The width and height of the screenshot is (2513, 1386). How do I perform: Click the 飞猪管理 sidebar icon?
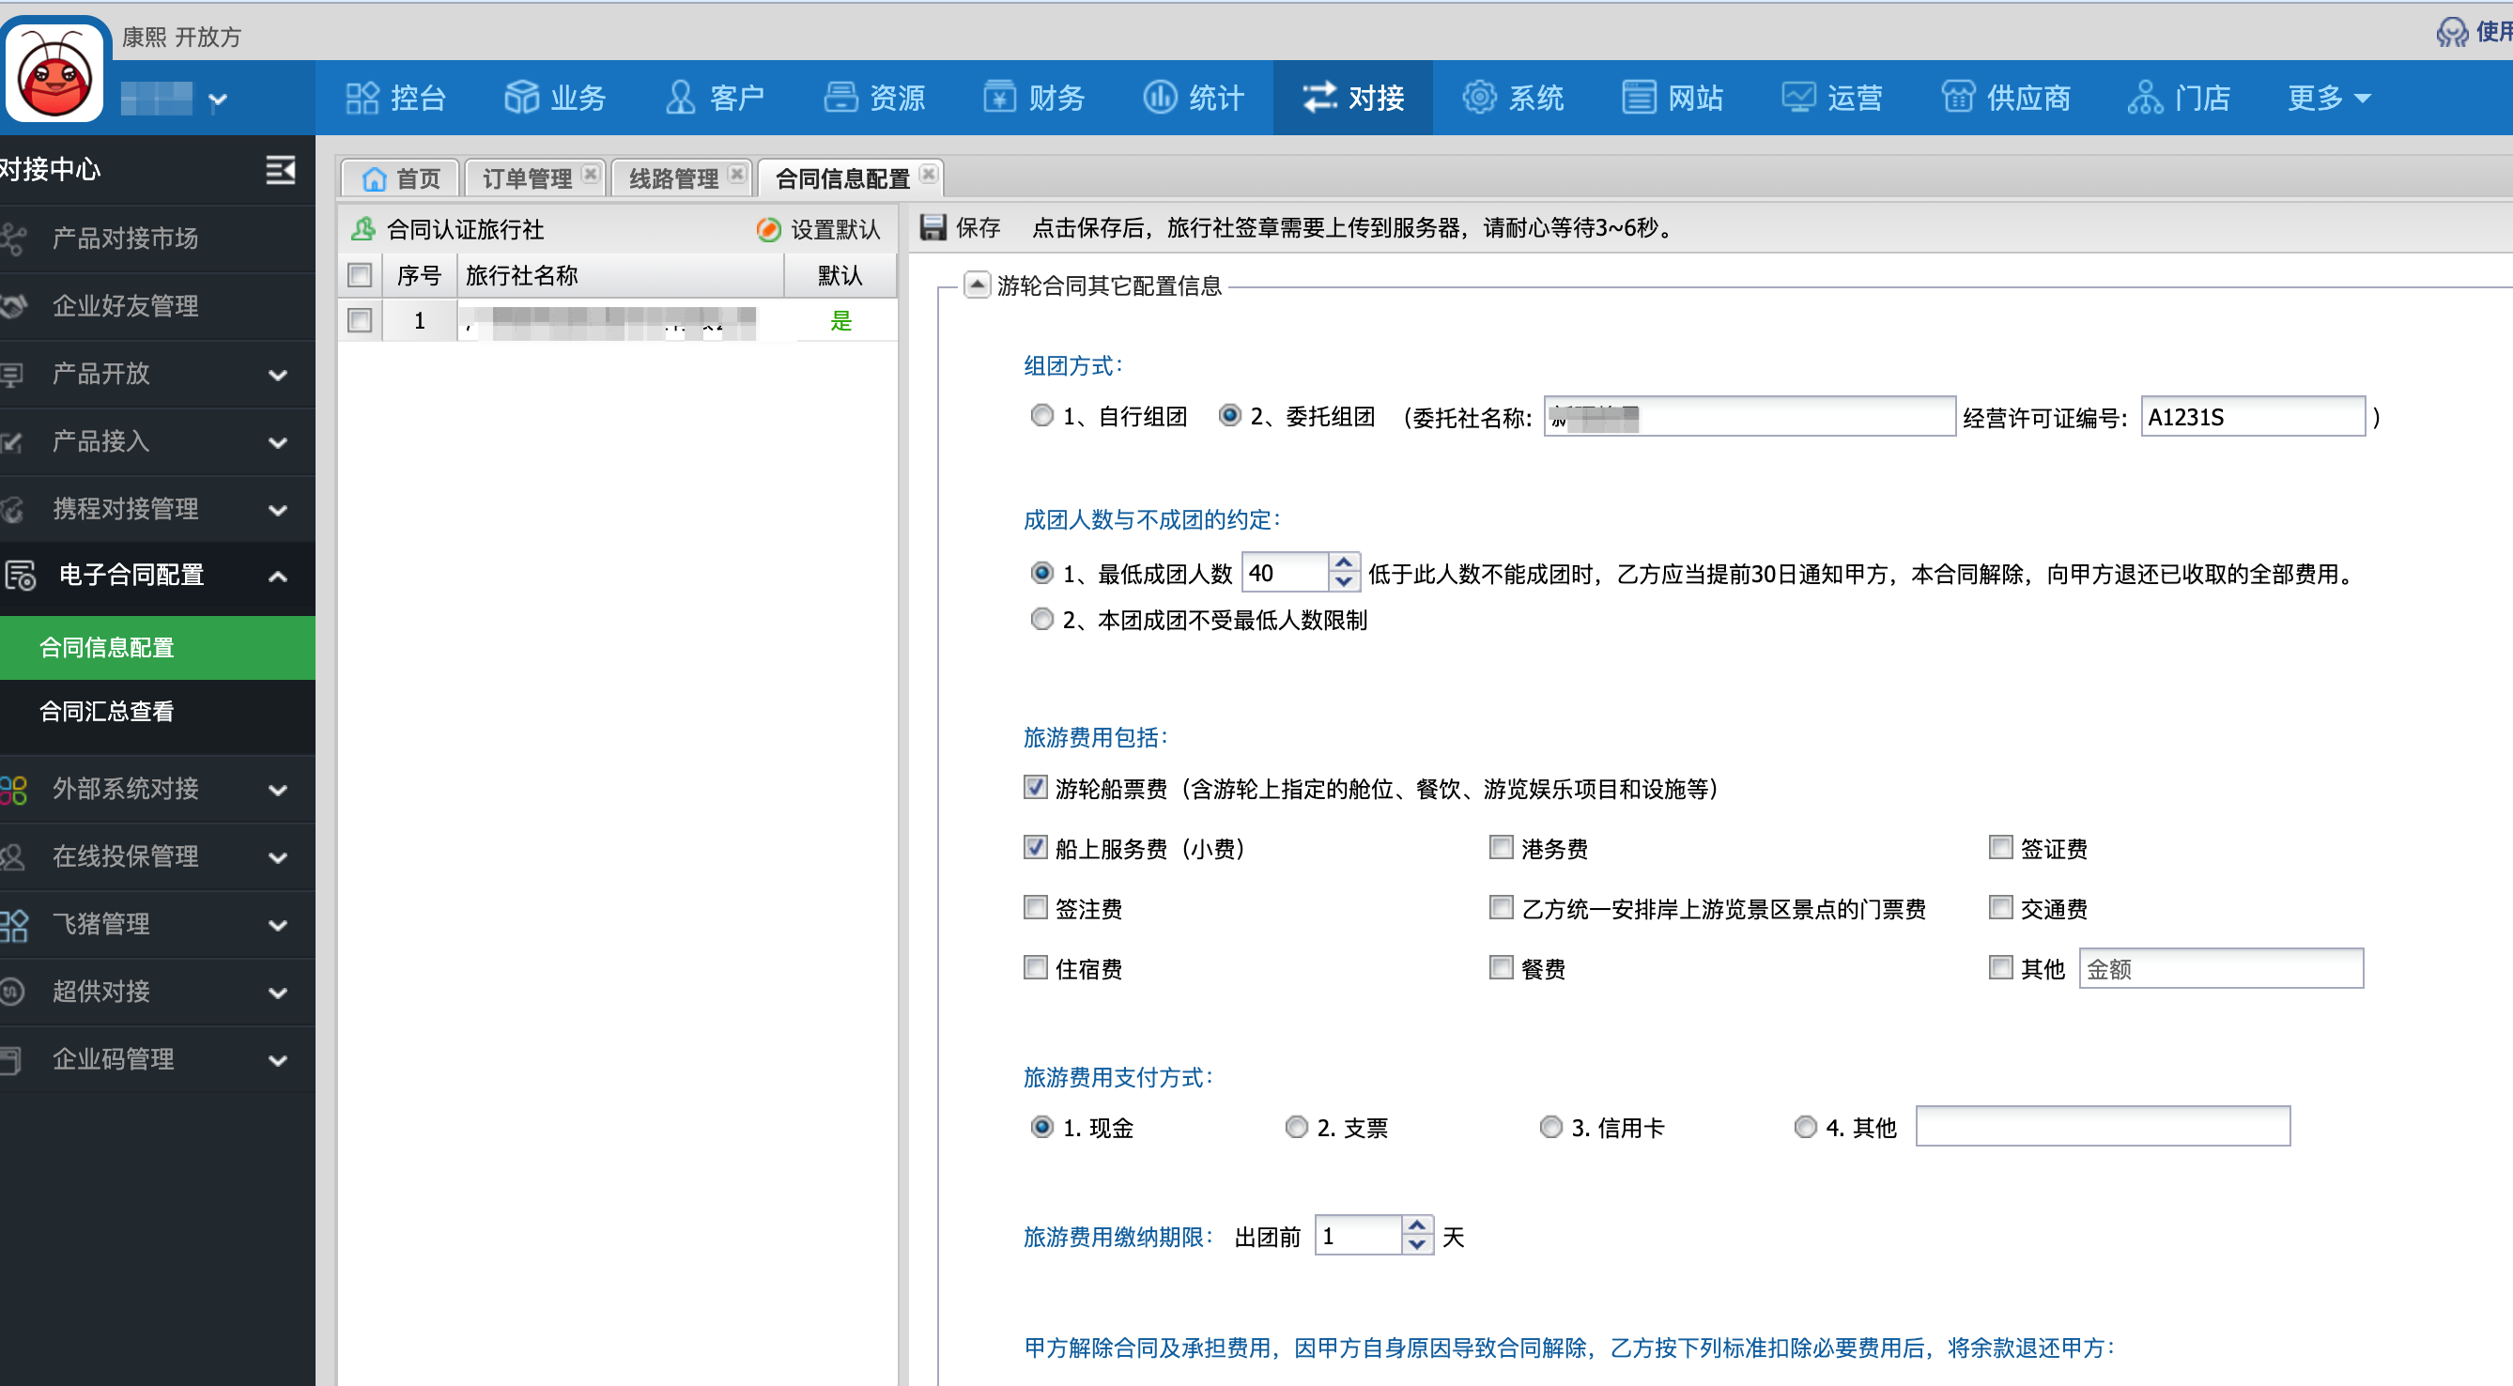pyautogui.click(x=14, y=925)
